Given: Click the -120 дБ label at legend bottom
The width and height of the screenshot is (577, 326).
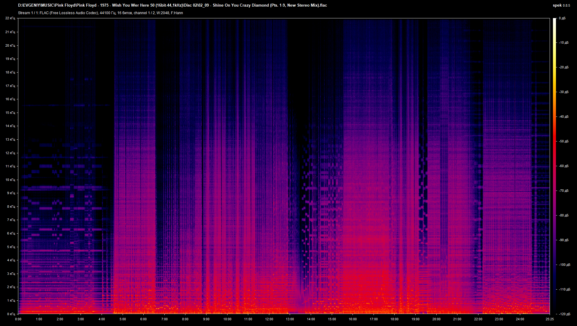Looking at the screenshot, I should coord(564,314).
